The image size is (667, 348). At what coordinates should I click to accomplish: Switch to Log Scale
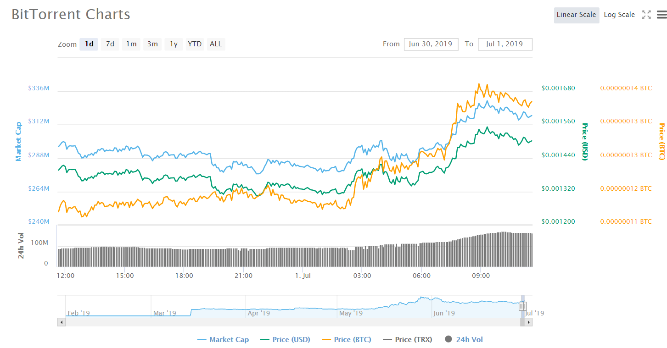pos(619,15)
